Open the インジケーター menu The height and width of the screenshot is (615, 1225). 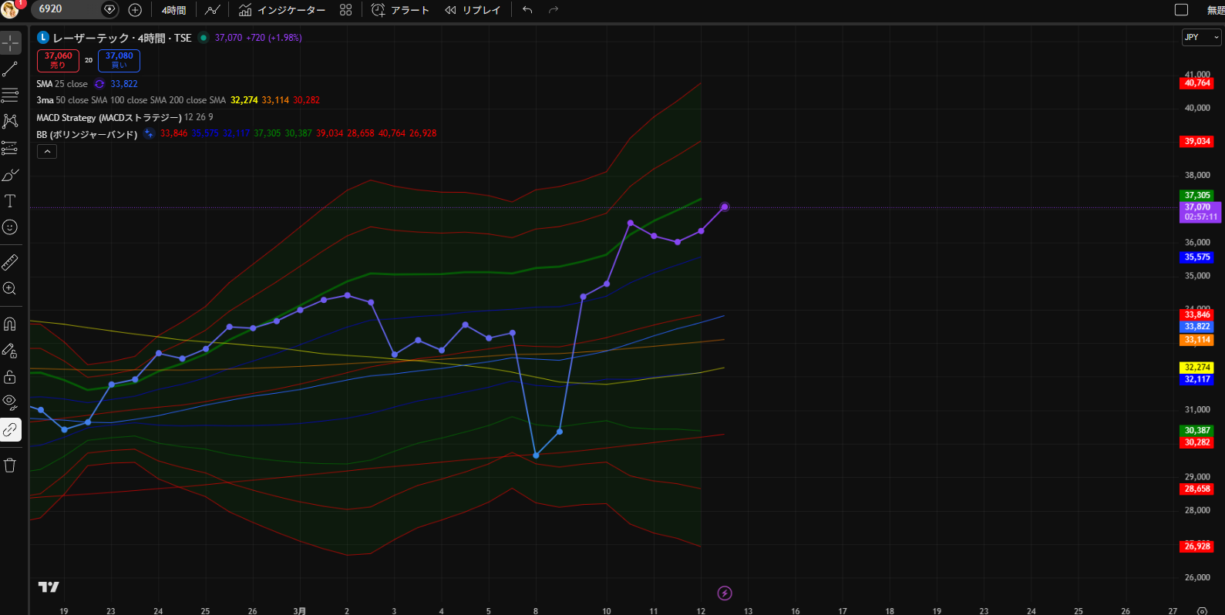coord(282,10)
